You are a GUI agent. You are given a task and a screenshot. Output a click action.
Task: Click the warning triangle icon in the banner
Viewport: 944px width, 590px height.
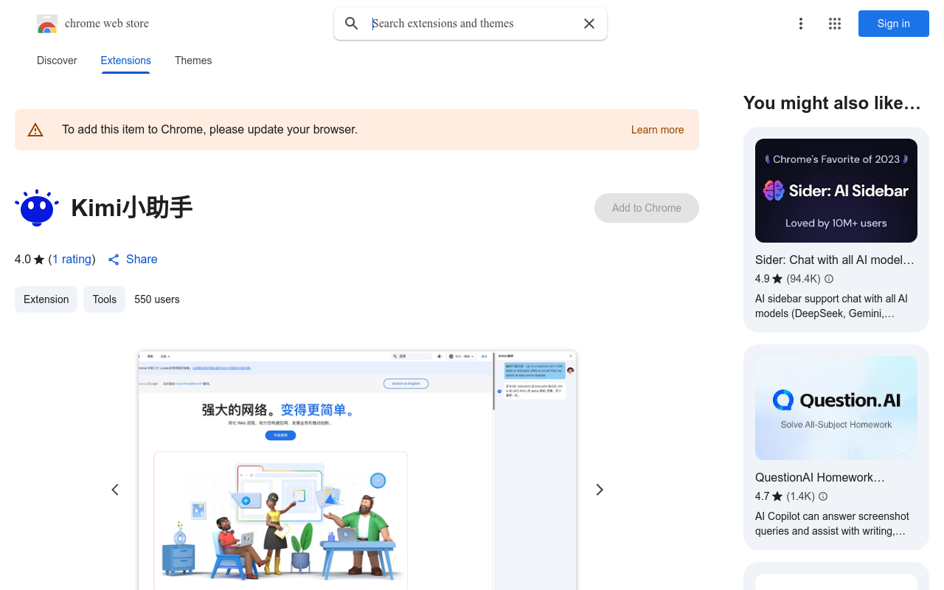(x=35, y=130)
